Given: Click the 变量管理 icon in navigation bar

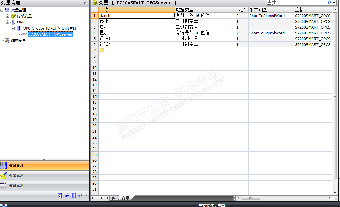Looking at the screenshot, I should 3,165.
